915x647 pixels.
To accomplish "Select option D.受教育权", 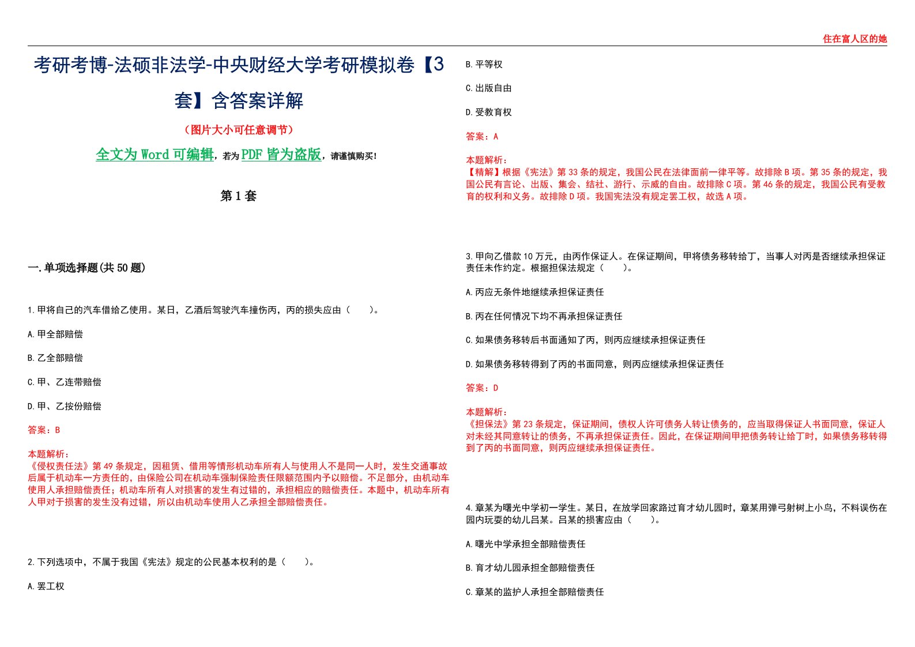I will 489,112.
